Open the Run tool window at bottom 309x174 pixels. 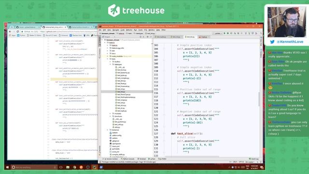(152, 159)
